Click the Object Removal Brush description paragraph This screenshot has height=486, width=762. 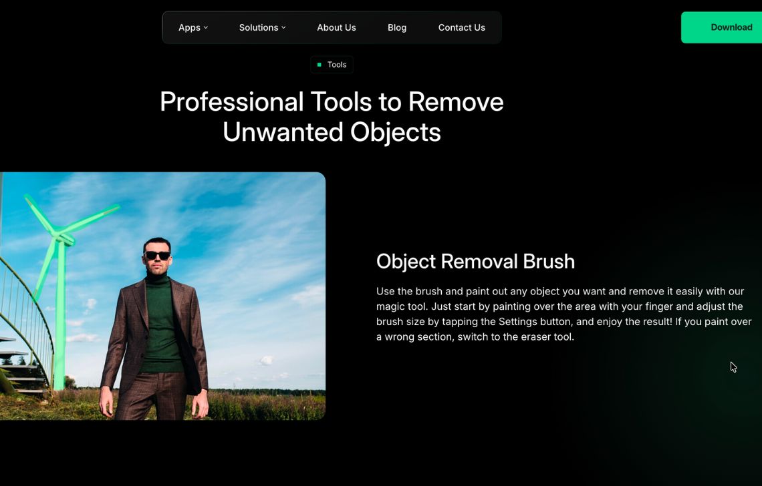(x=563, y=314)
